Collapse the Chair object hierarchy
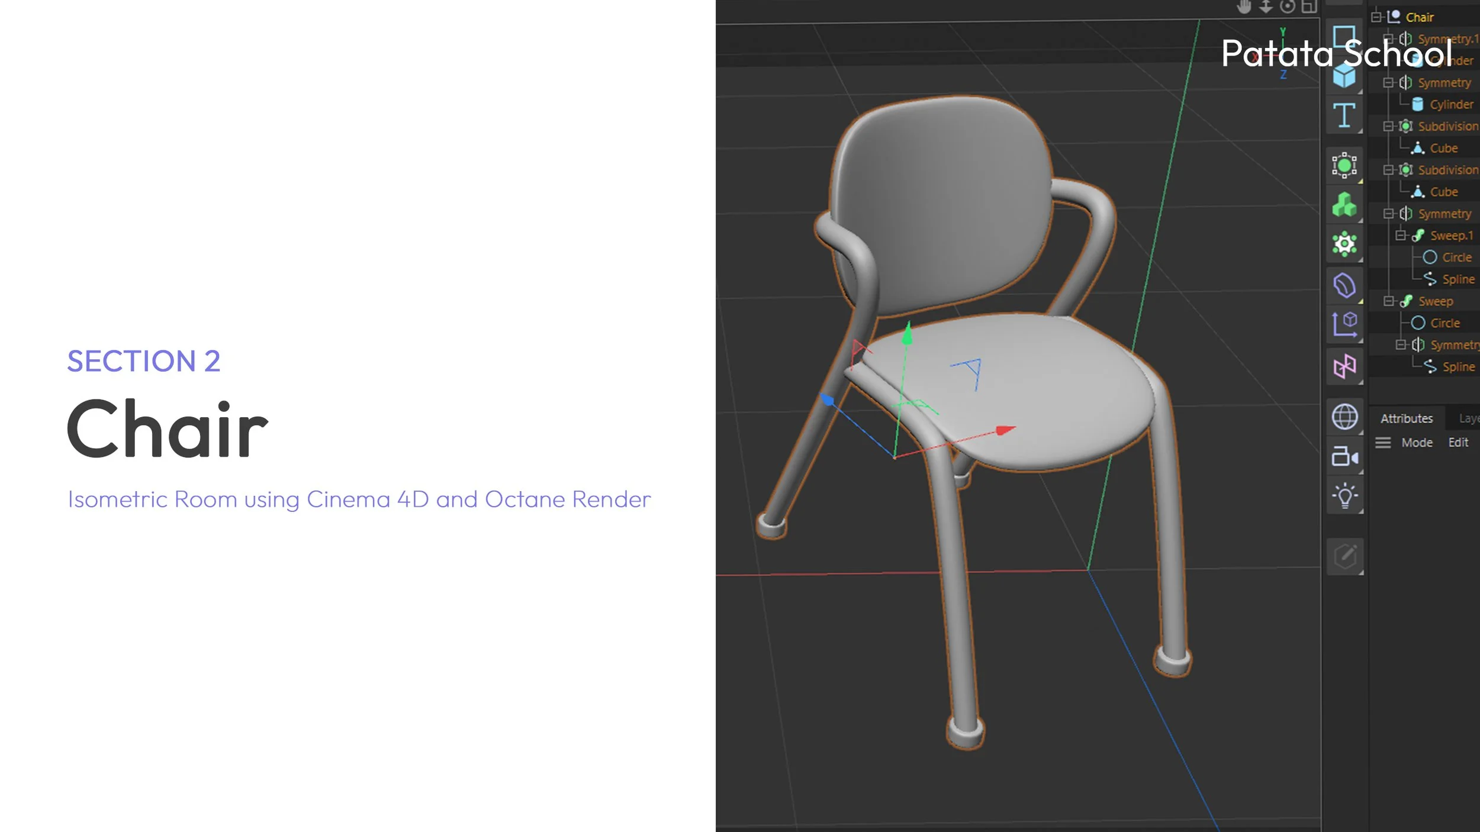 pos(1376,17)
